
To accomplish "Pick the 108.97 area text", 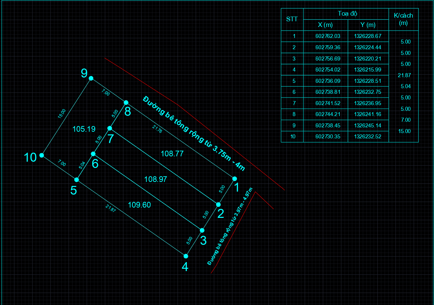I will 155,179.
